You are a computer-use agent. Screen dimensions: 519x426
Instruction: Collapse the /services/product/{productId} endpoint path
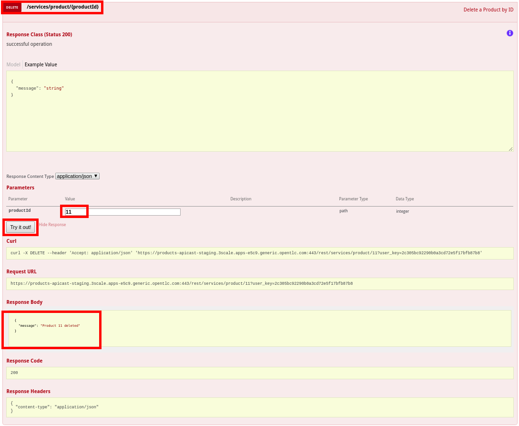coord(62,7)
